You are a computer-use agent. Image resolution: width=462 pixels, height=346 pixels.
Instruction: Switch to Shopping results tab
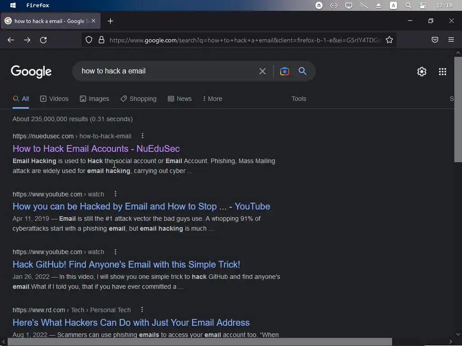pyautogui.click(x=139, y=99)
